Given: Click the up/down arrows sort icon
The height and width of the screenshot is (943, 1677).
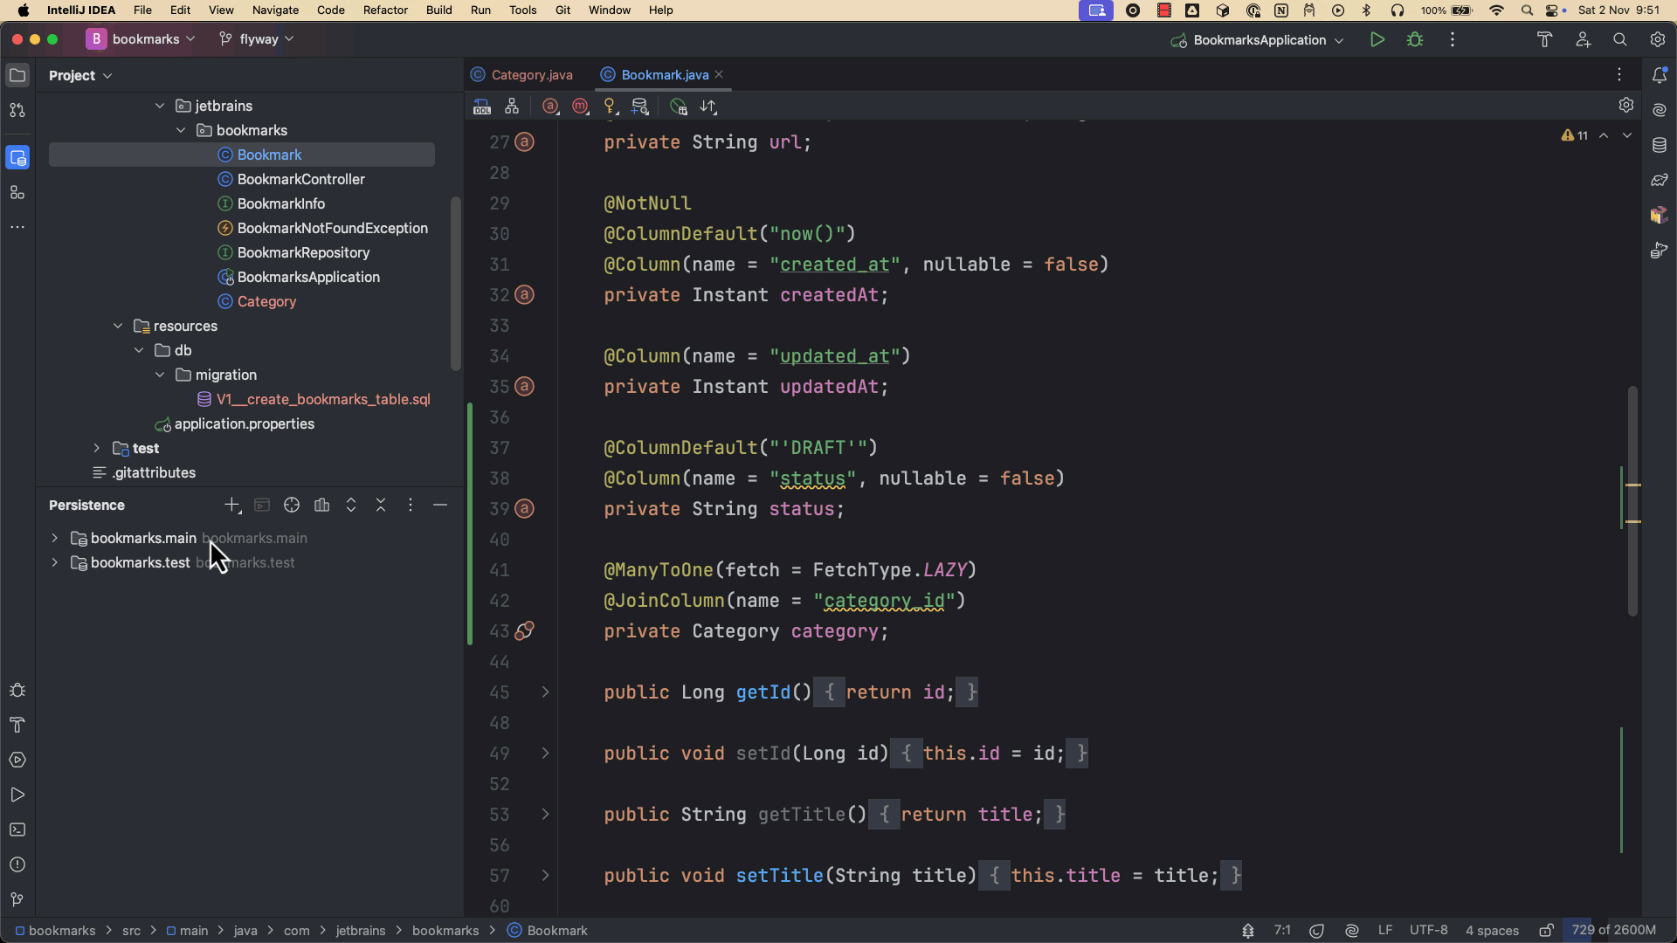Looking at the screenshot, I should [x=708, y=107].
